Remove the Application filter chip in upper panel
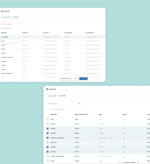This screenshot has height=164, width=150. tap(9, 17)
